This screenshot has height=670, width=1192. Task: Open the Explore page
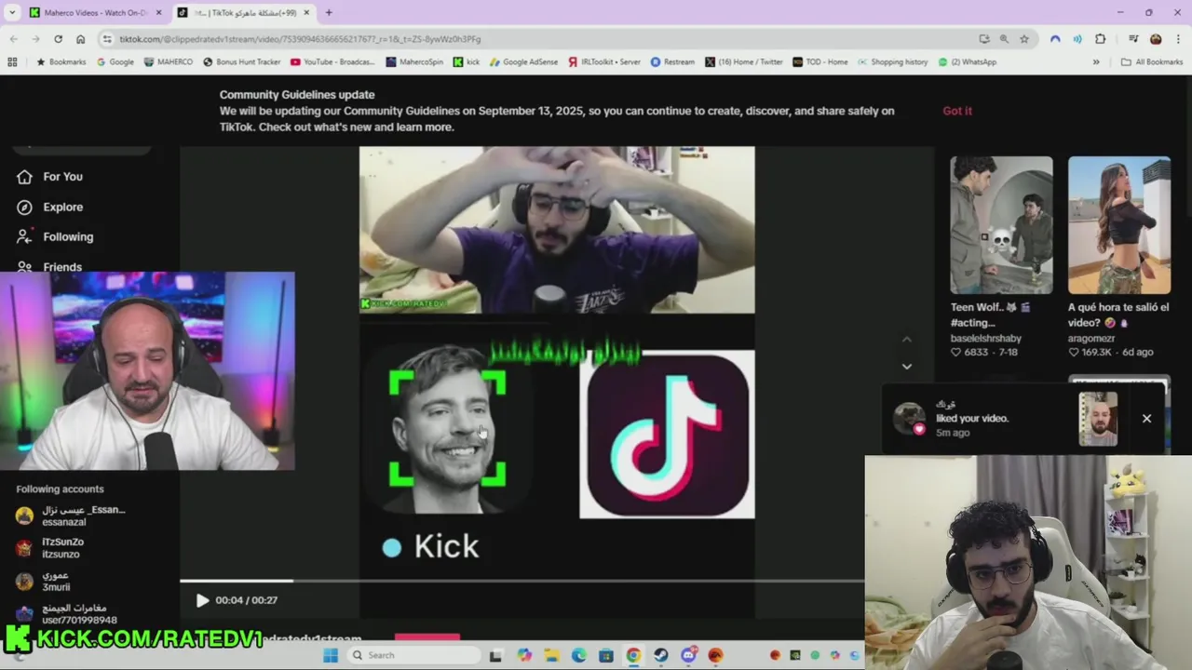pos(49,207)
